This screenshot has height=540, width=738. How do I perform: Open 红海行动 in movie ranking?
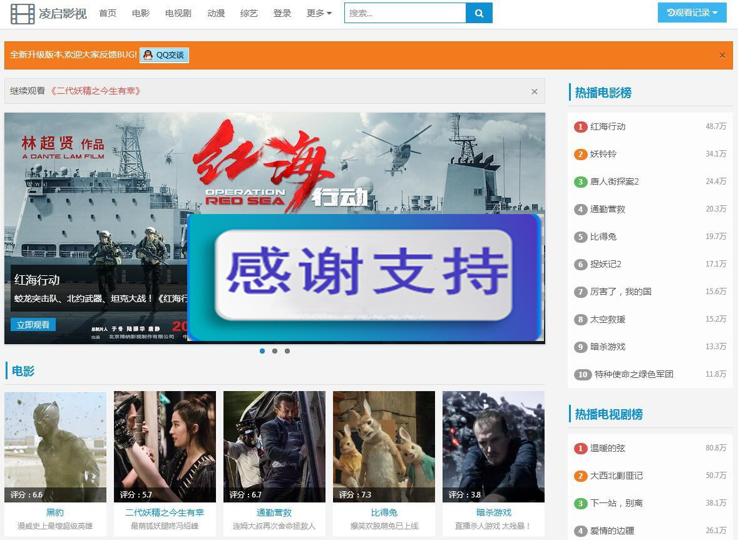click(608, 126)
